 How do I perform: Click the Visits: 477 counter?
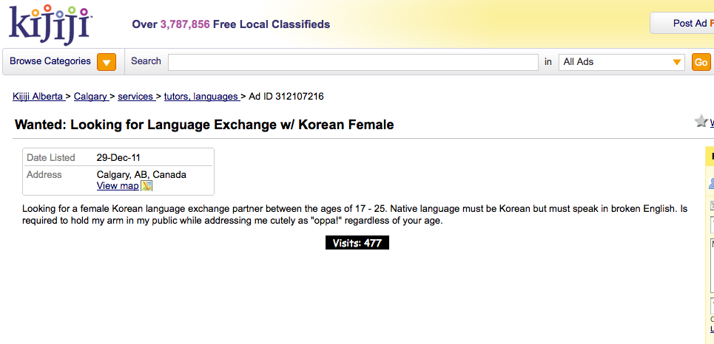[357, 243]
